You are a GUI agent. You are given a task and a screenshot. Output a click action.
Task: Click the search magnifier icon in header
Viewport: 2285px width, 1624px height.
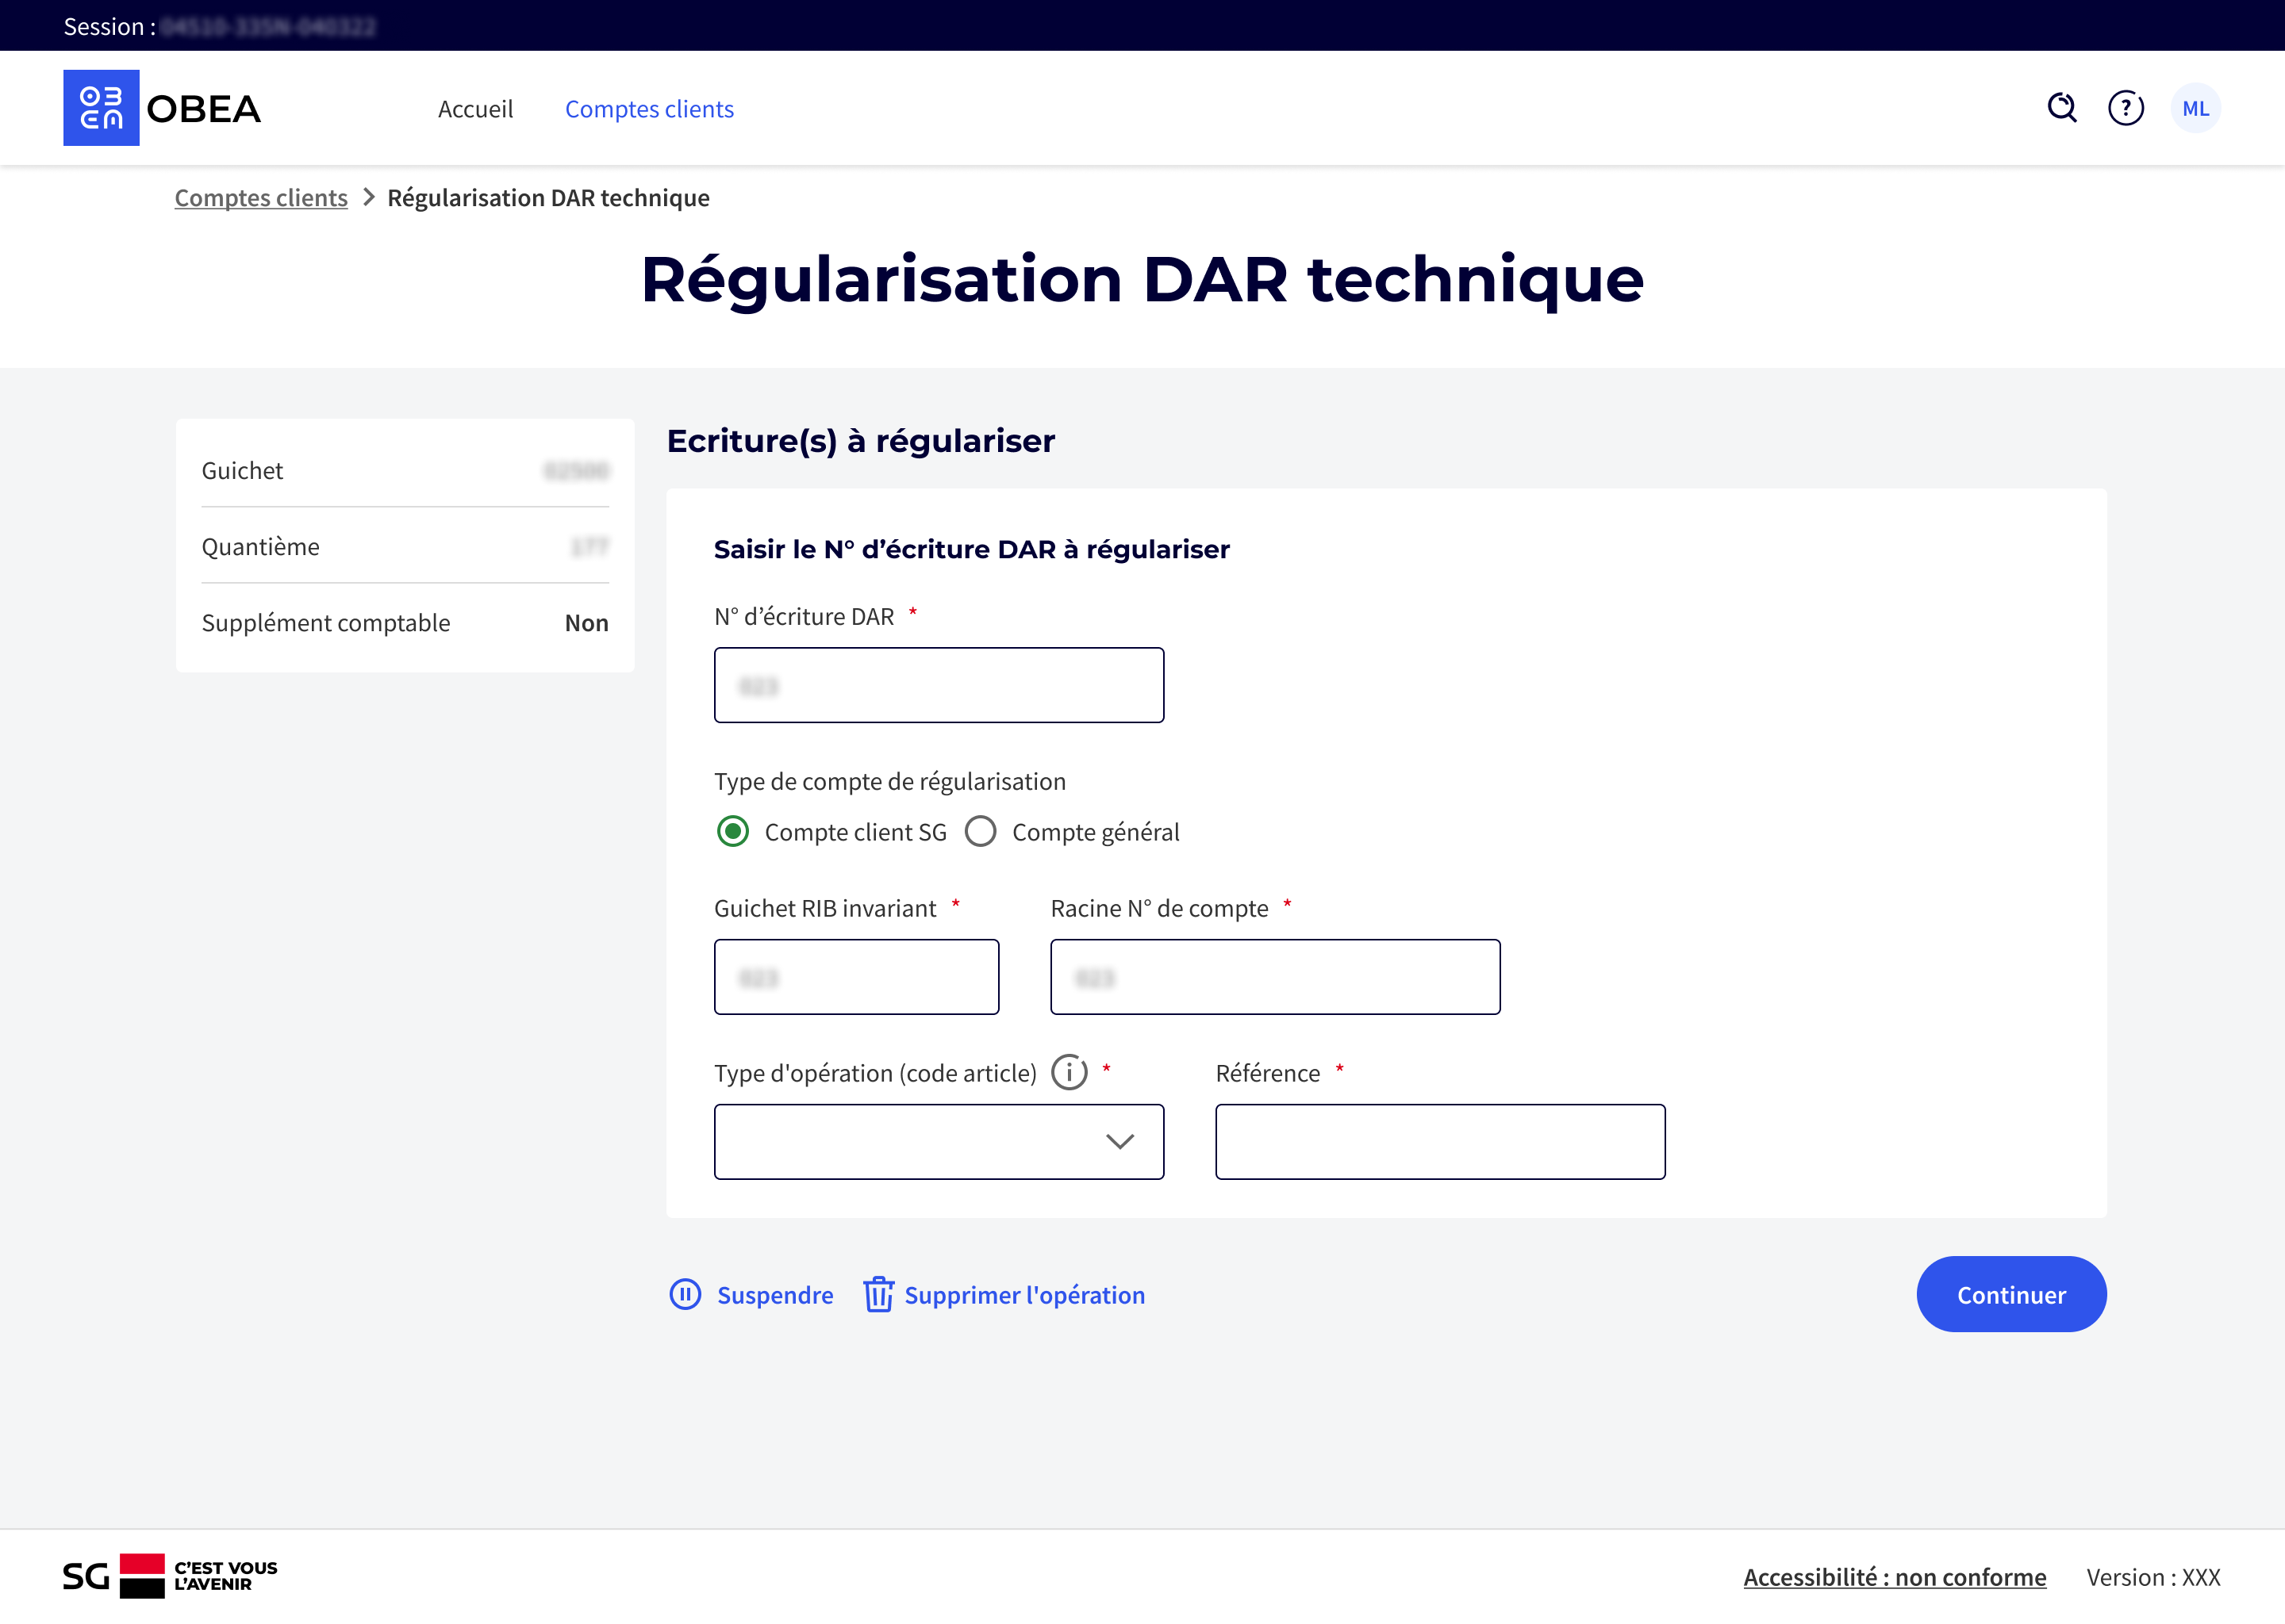(2062, 108)
